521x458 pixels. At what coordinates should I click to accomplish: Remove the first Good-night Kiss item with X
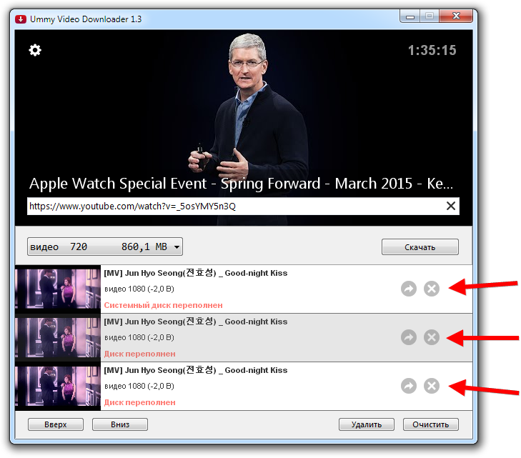(432, 289)
